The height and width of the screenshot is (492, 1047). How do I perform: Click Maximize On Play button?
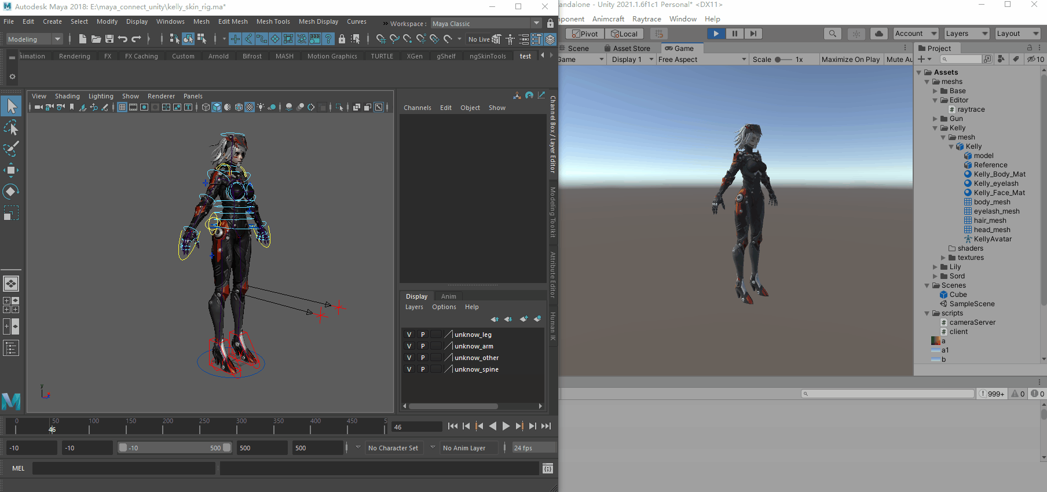tap(850, 60)
